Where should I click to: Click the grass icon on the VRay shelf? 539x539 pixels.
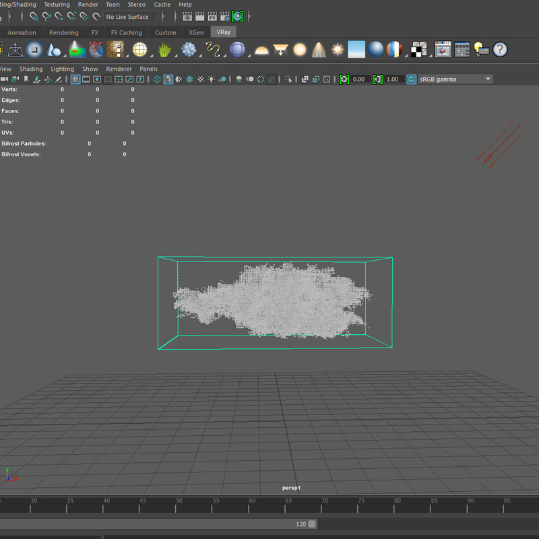coord(163,49)
